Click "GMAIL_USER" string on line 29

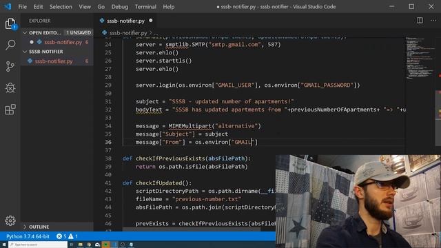coord(234,85)
